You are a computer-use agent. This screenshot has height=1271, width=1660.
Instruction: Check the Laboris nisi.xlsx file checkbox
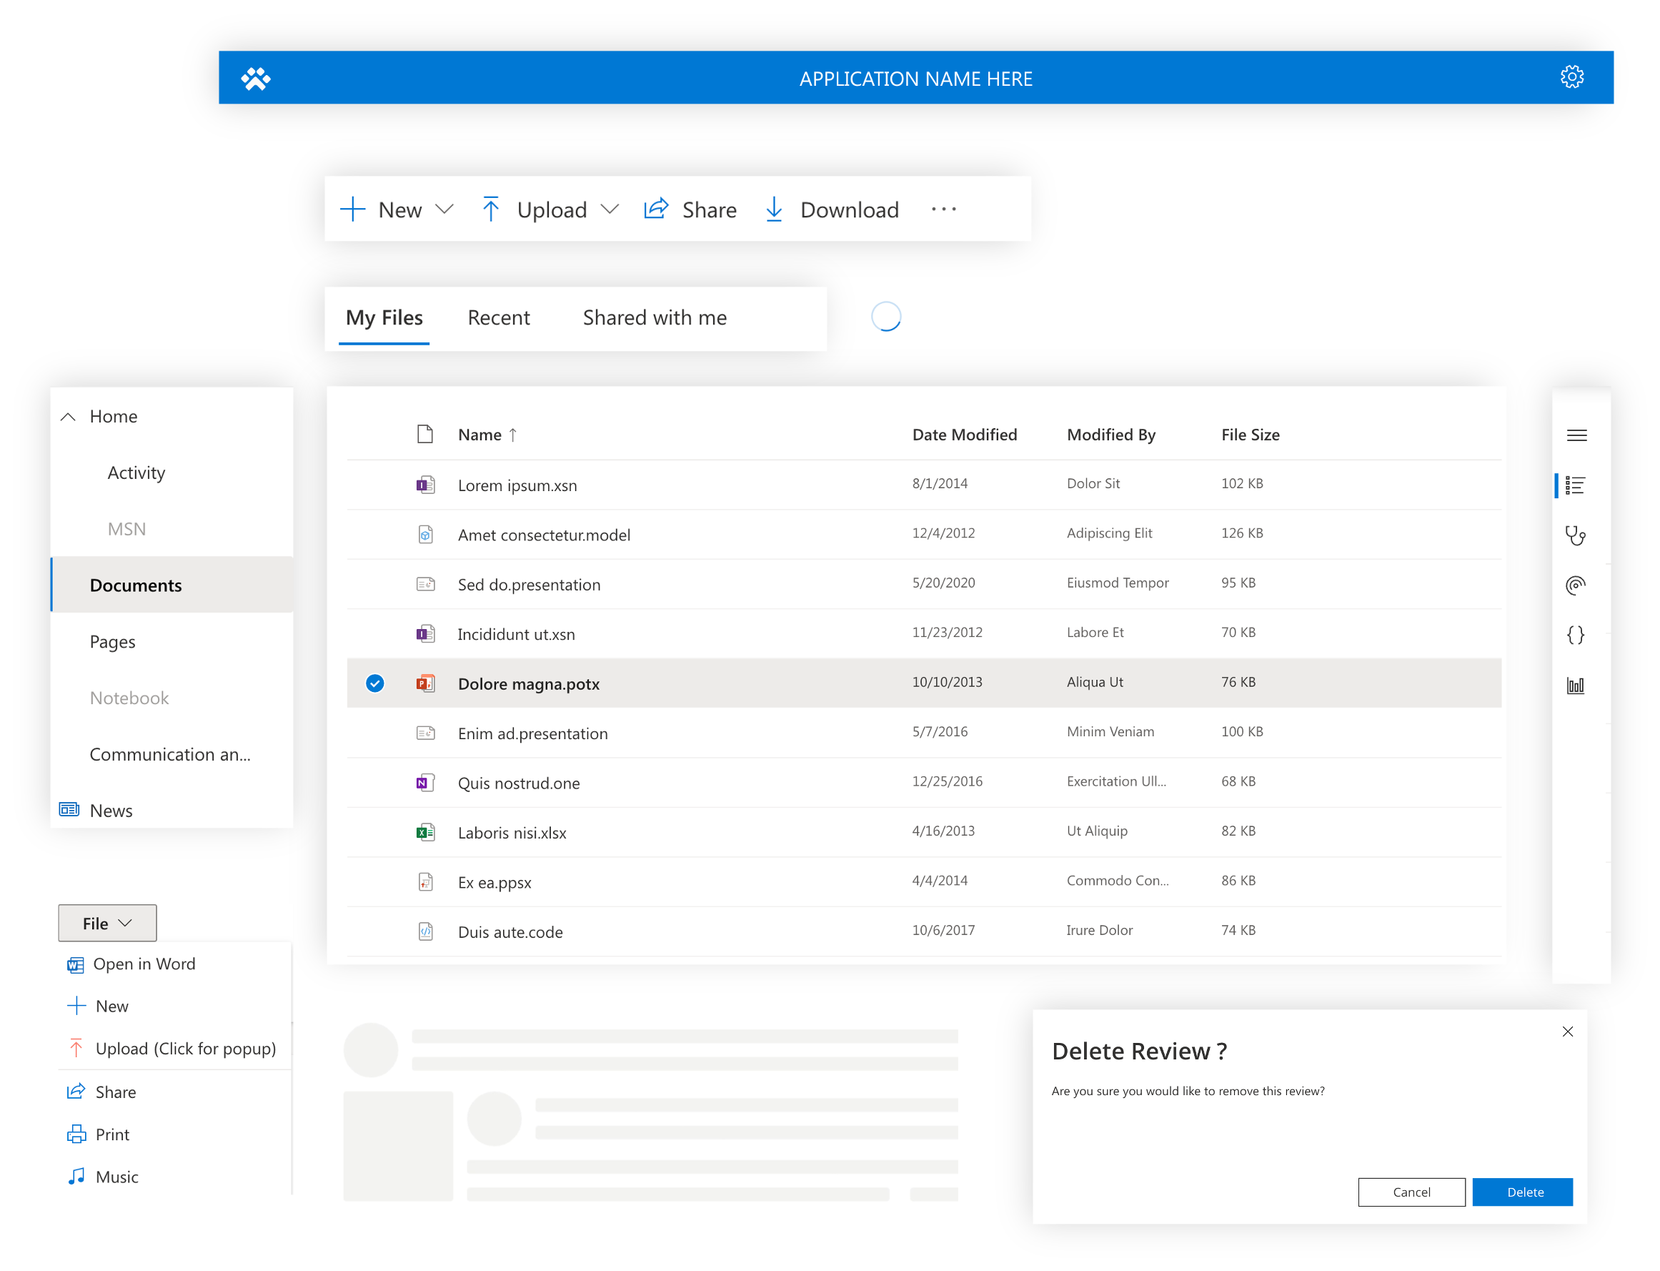click(375, 831)
